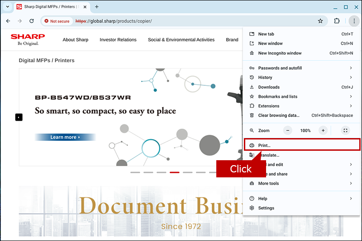Select Clear browsing data menu item

click(x=301, y=116)
